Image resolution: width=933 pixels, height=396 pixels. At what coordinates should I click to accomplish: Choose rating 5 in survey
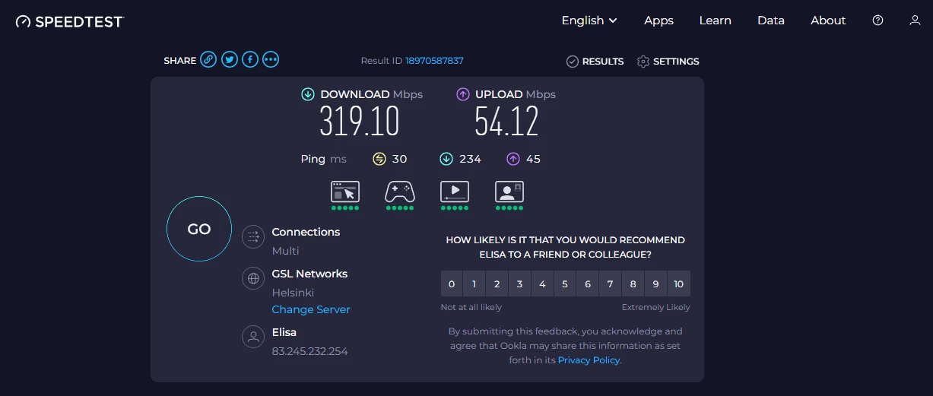[x=565, y=284]
